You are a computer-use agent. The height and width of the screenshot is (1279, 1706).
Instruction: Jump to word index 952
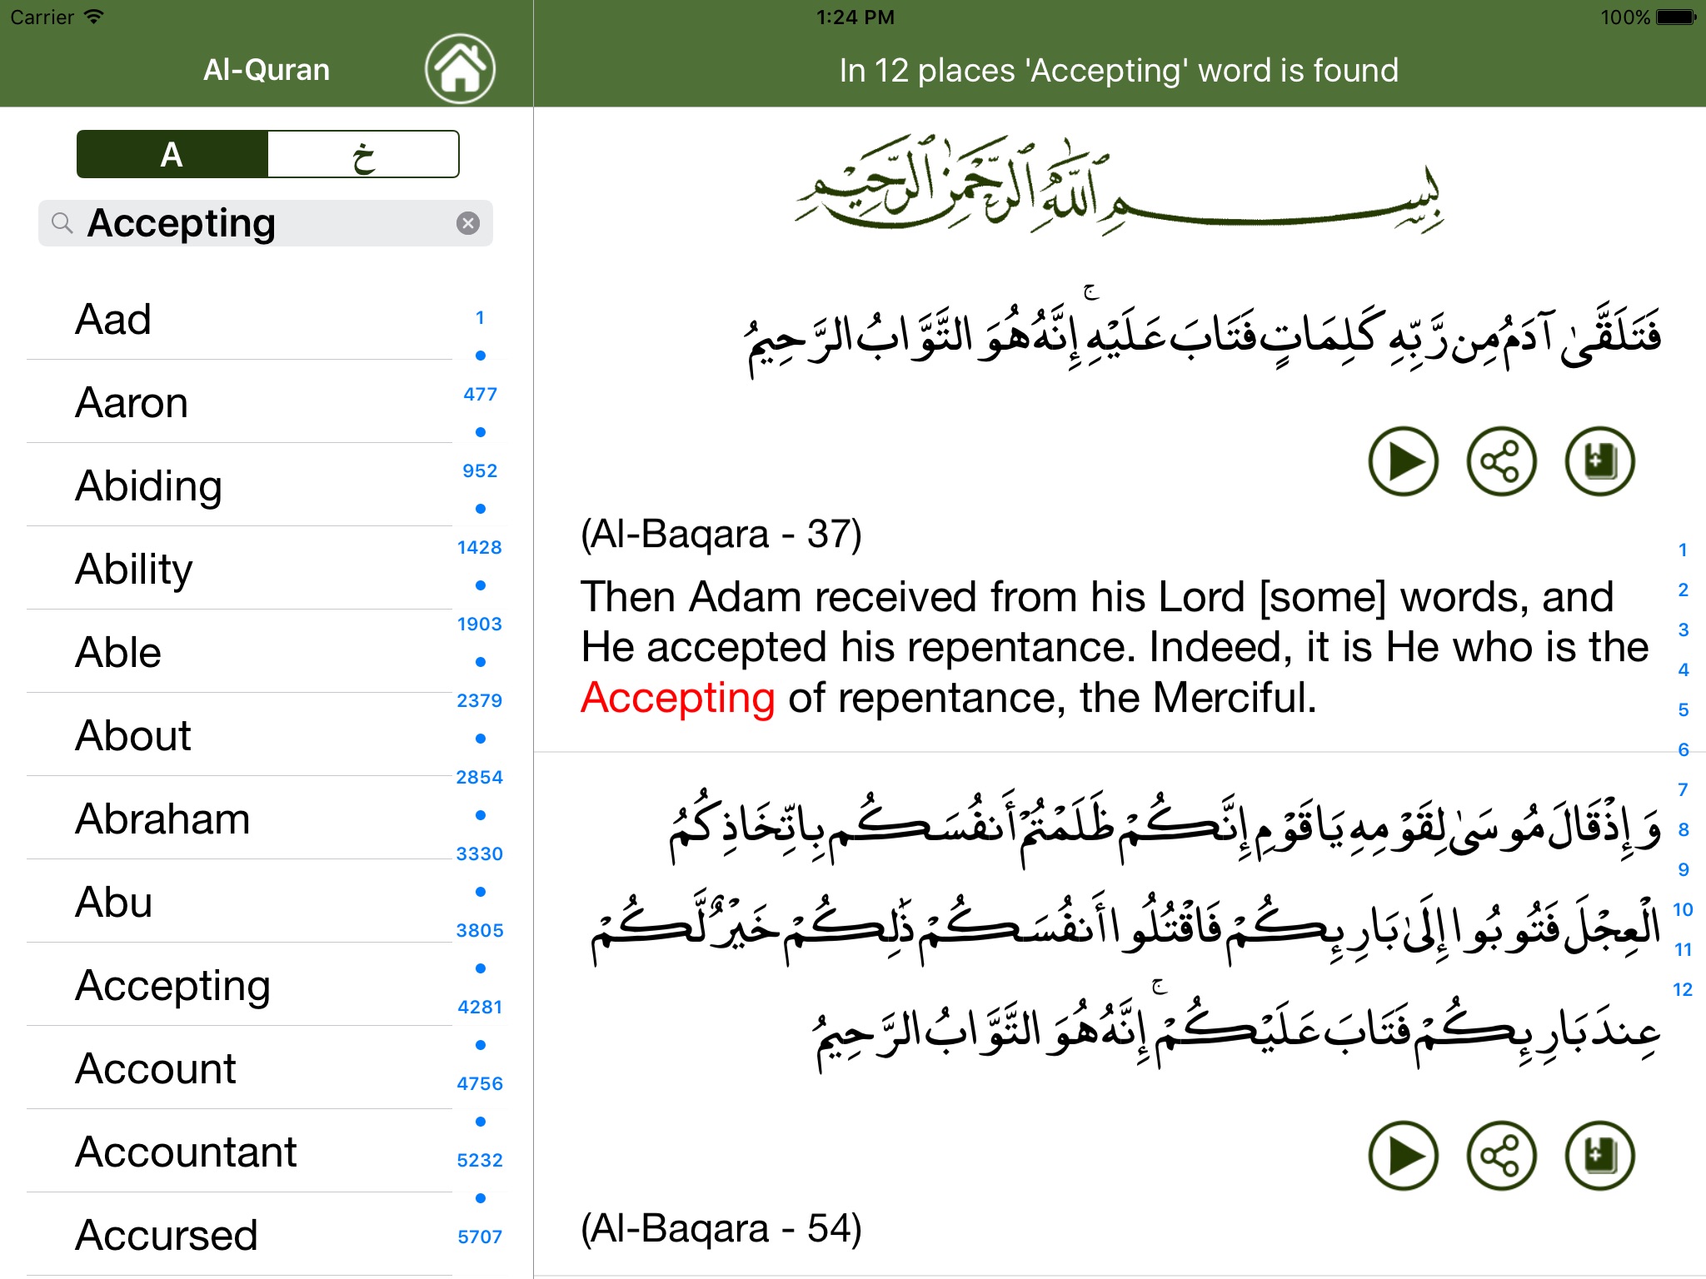pos(480,471)
